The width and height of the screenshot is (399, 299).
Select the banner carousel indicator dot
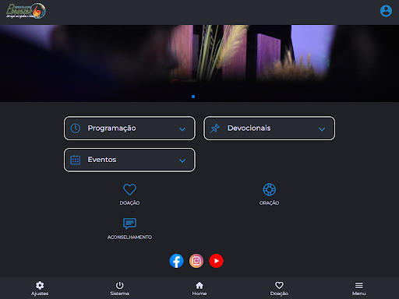[x=193, y=97]
